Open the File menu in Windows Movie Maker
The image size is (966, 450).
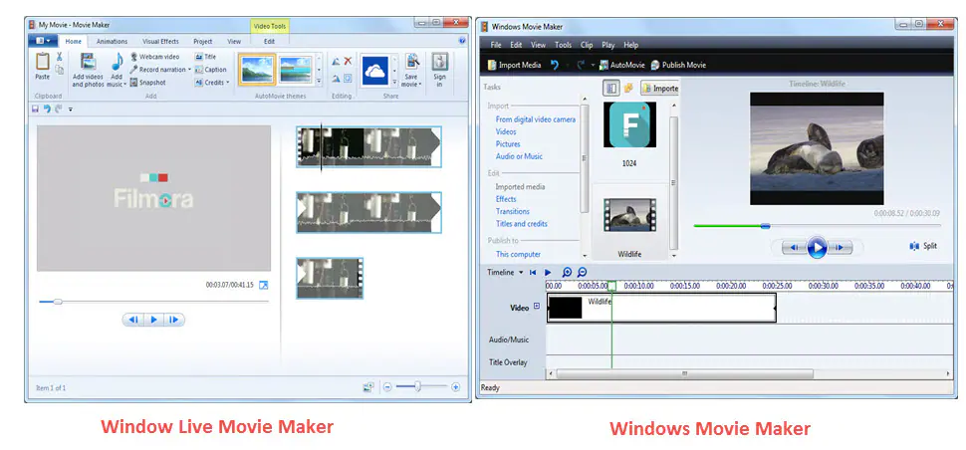496,45
